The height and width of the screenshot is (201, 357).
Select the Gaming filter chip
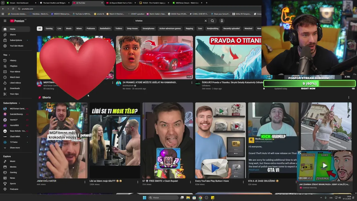[49, 28]
